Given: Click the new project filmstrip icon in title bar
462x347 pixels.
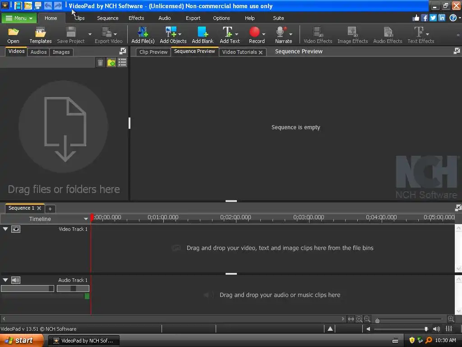Looking at the screenshot, I should [x=18, y=5].
